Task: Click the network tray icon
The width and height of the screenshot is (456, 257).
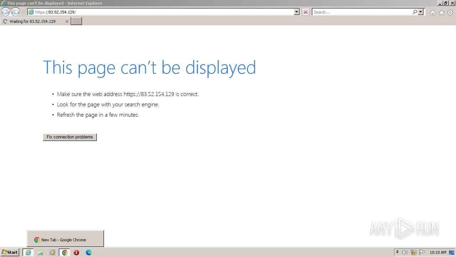Action: click(414, 252)
